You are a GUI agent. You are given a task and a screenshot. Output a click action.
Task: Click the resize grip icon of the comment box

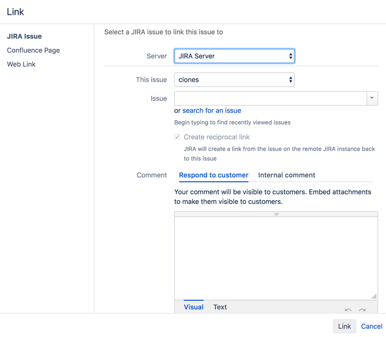(x=374, y=296)
